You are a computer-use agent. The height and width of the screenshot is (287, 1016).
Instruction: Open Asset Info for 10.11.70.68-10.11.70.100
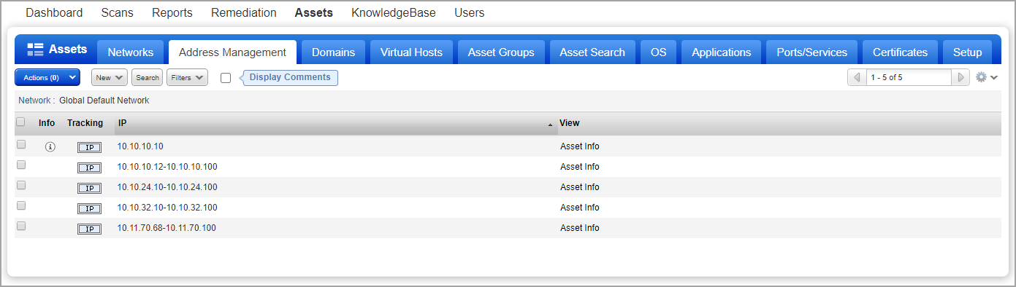(x=579, y=228)
